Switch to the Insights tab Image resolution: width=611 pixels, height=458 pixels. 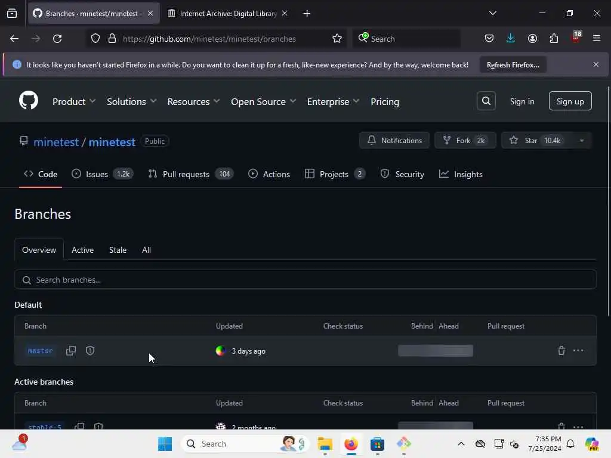[461, 174]
